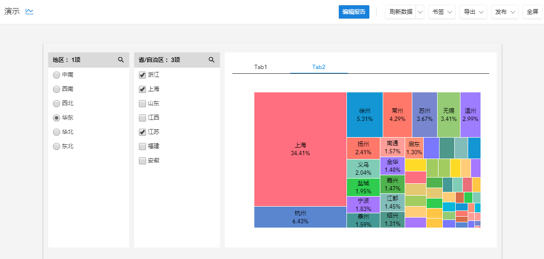Enable the 山东 checkbox
Image resolution: width=544 pixels, height=259 pixels.
(142, 103)
